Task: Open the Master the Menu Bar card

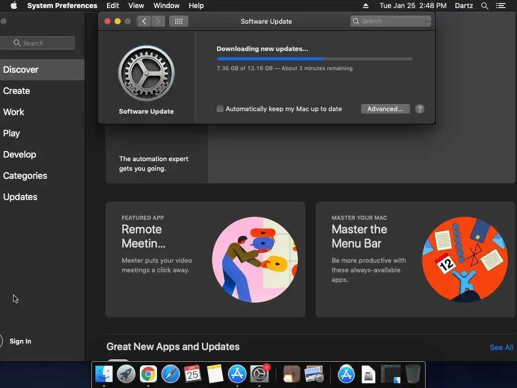Action: (416, 260)
